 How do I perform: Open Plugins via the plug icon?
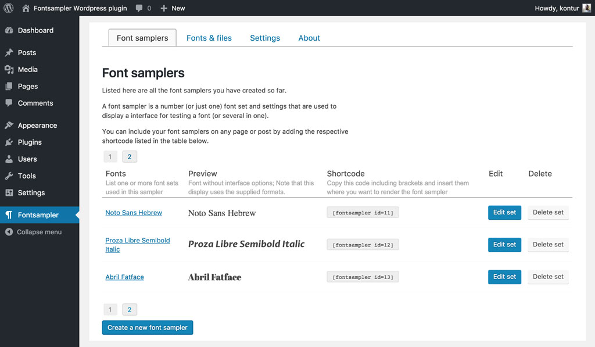pos(9,142)
